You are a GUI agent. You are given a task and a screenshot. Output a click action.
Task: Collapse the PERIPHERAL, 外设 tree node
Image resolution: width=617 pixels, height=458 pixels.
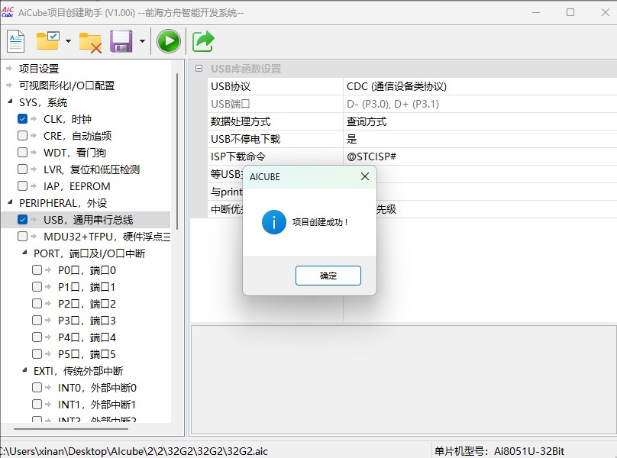pyautogui.click(x=10, y=202)
